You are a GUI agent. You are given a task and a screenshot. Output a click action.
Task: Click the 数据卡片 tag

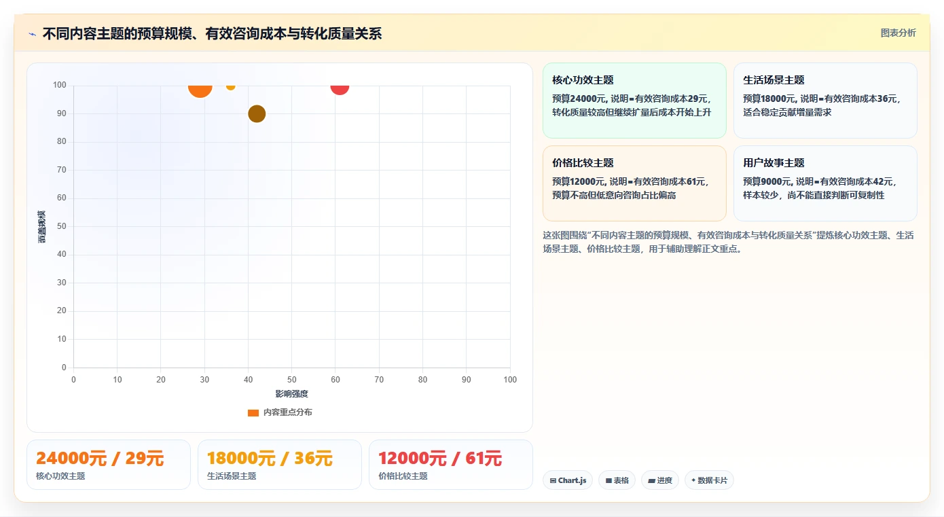coord(709,480)
